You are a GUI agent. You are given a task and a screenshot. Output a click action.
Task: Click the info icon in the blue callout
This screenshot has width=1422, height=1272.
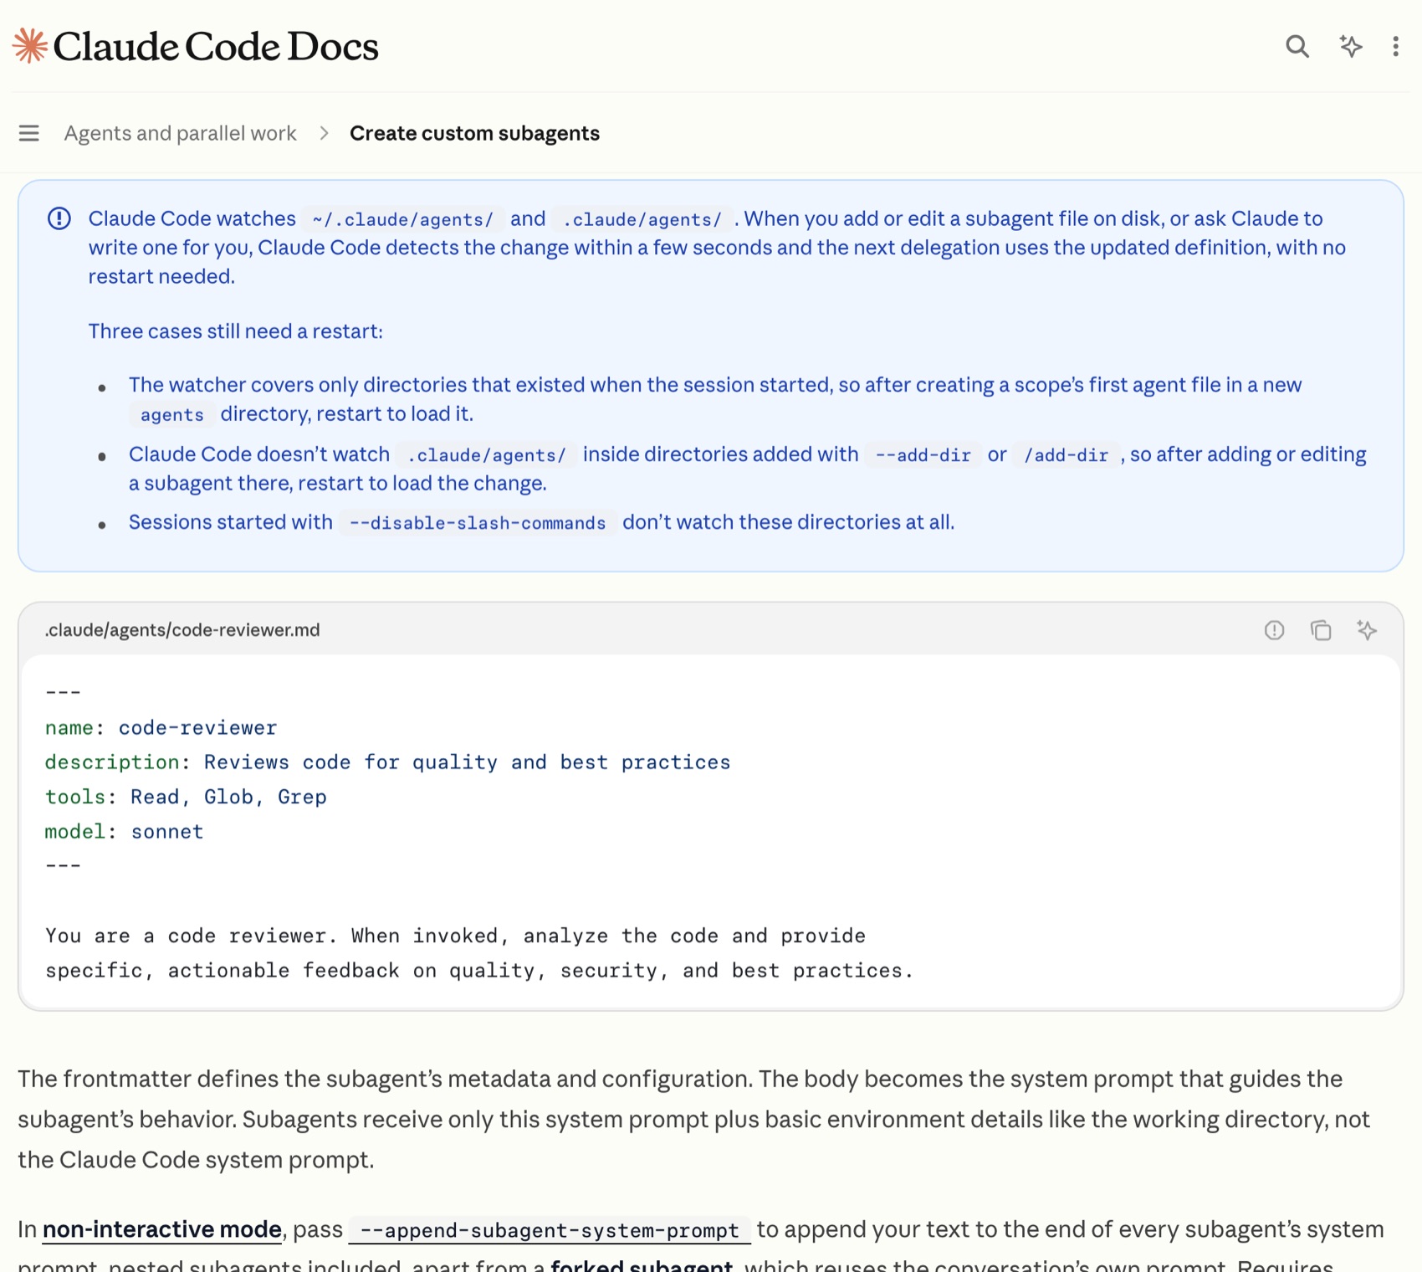[59, 218]
